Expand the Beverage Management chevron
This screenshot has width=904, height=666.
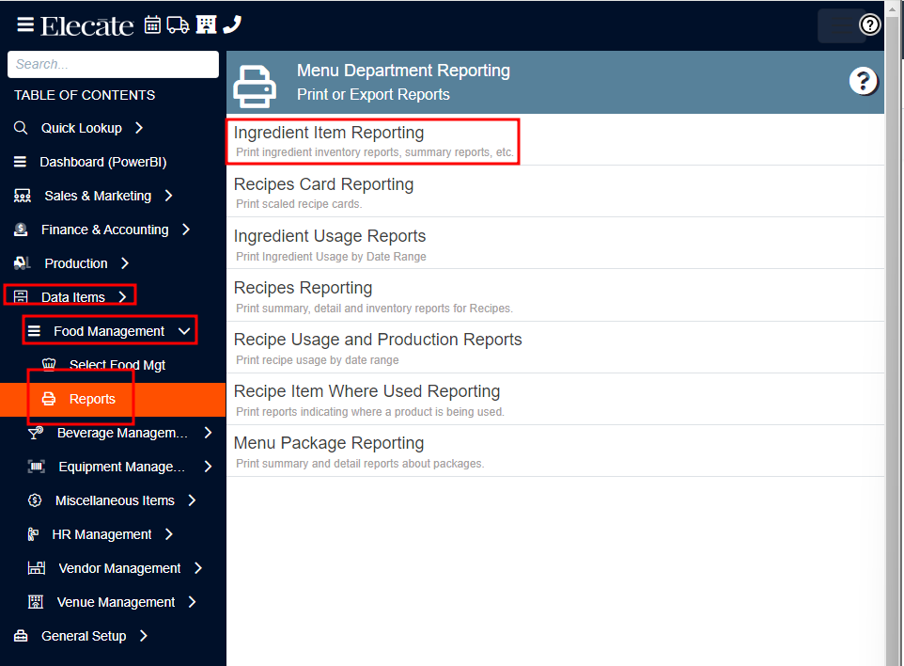[208, 433]
